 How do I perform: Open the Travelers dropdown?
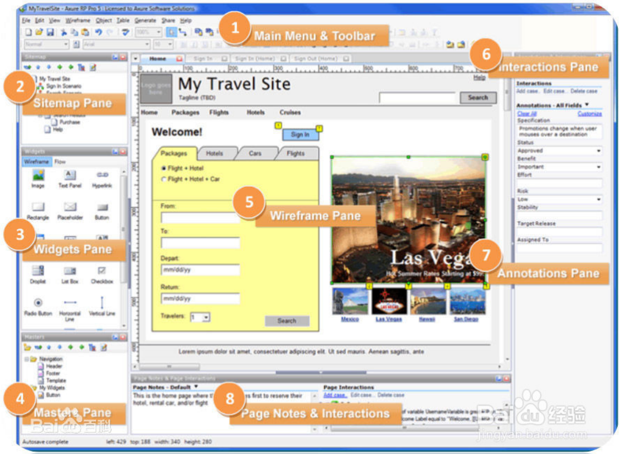(201, 317)
